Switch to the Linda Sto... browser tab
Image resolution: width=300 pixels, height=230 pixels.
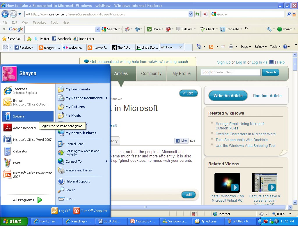pos(148,48)
